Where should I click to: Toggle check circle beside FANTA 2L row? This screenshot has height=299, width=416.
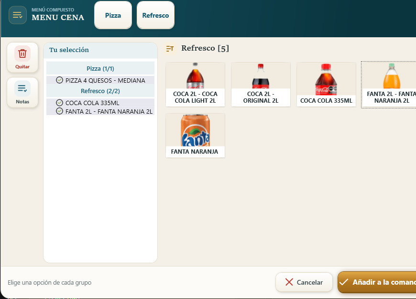point(59,111)
